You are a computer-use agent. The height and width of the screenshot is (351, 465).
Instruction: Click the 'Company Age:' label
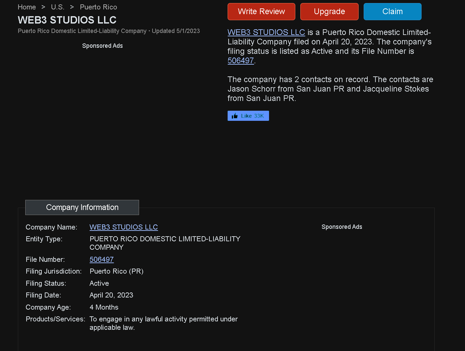click(x=48, y=307)
